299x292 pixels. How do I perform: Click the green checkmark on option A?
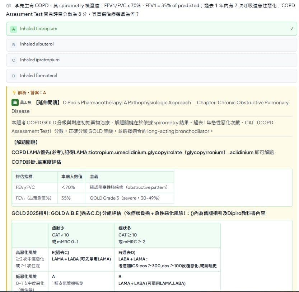click(x=292, y=29)
